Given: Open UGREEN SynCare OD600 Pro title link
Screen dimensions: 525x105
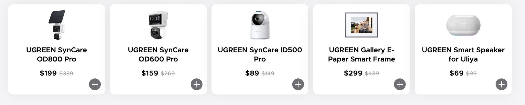Looking at the screenshot, I should coord(158,54).
